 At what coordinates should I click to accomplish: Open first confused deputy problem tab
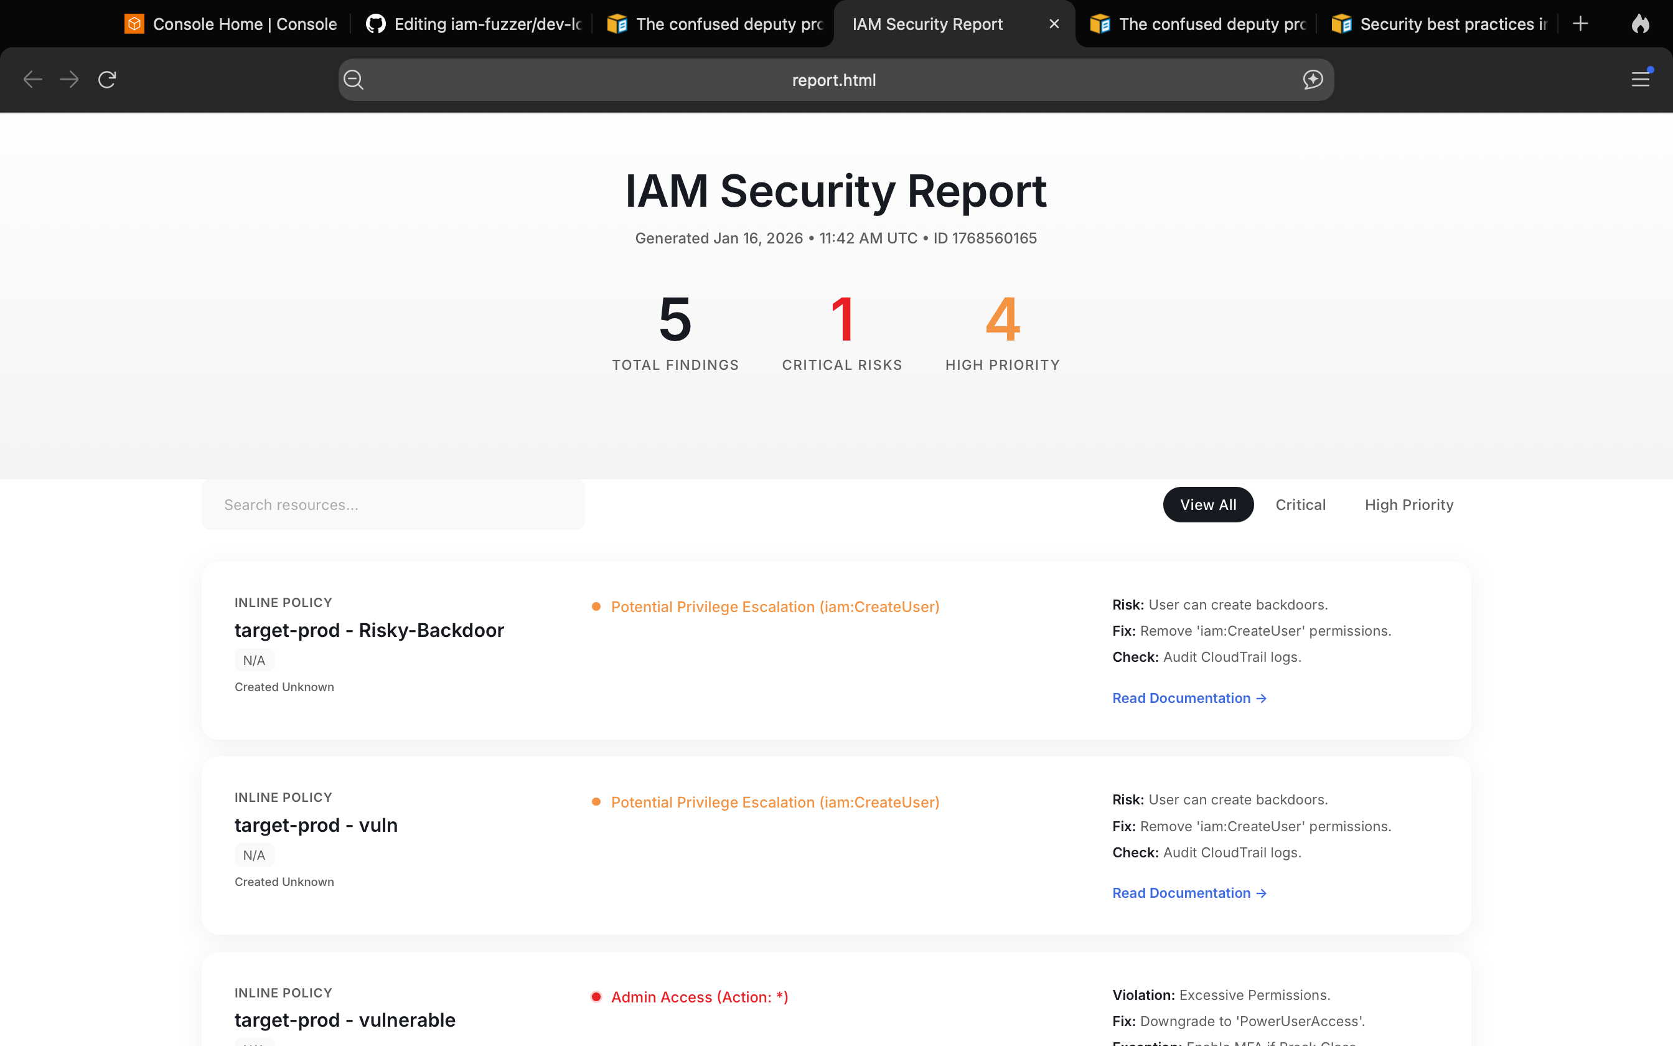[716, 24]
